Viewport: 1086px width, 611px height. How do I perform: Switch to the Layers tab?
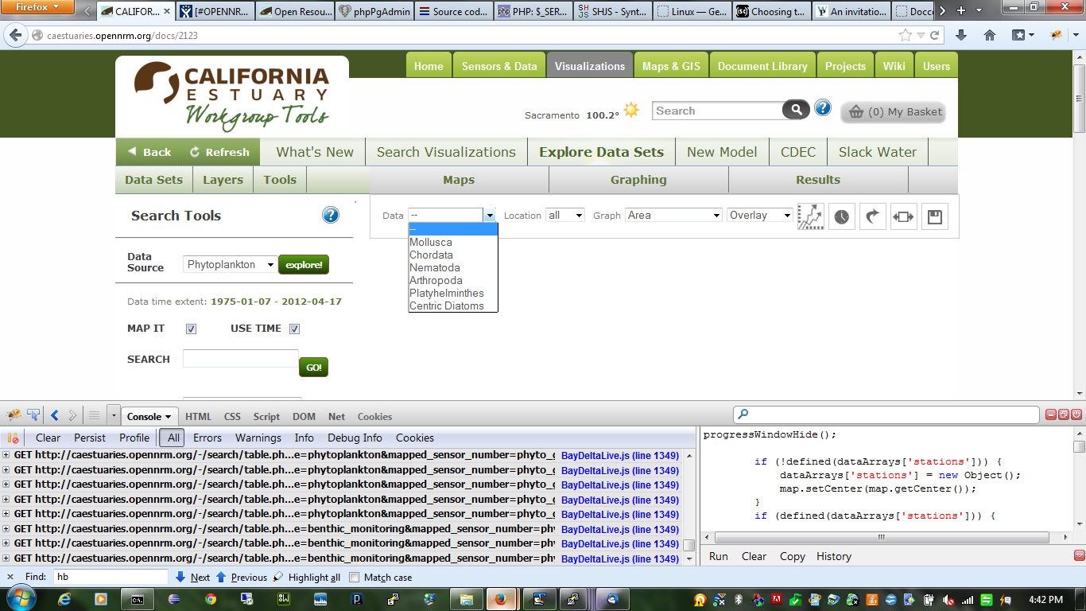tap(223, 180)
